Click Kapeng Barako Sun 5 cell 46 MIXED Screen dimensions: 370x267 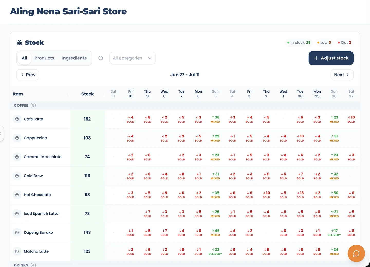tap(215, 233)
